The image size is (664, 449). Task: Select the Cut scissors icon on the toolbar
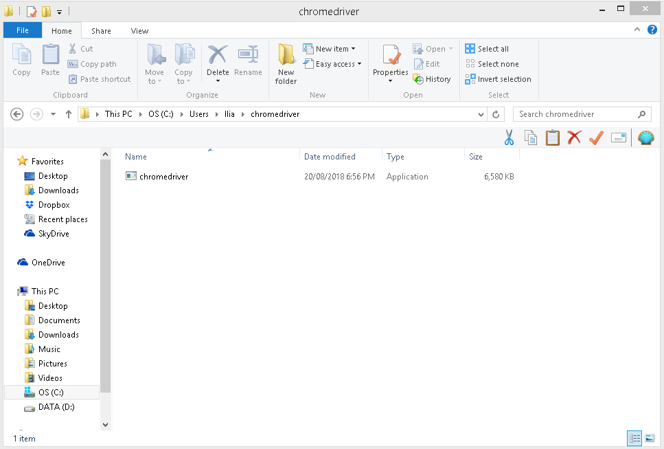click(510, 138)
